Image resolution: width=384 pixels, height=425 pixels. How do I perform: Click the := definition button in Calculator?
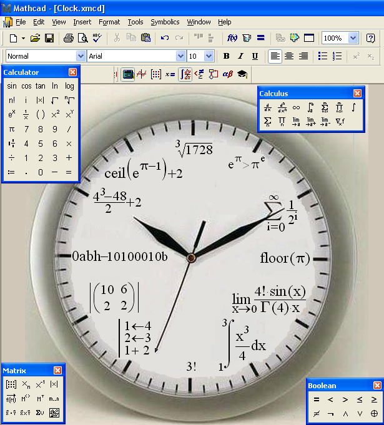pyautogui.click(x=11, y=172)
